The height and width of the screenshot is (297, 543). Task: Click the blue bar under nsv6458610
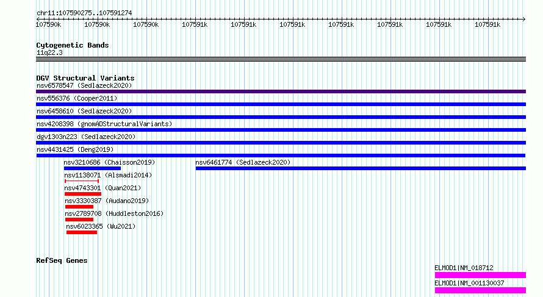281,117
